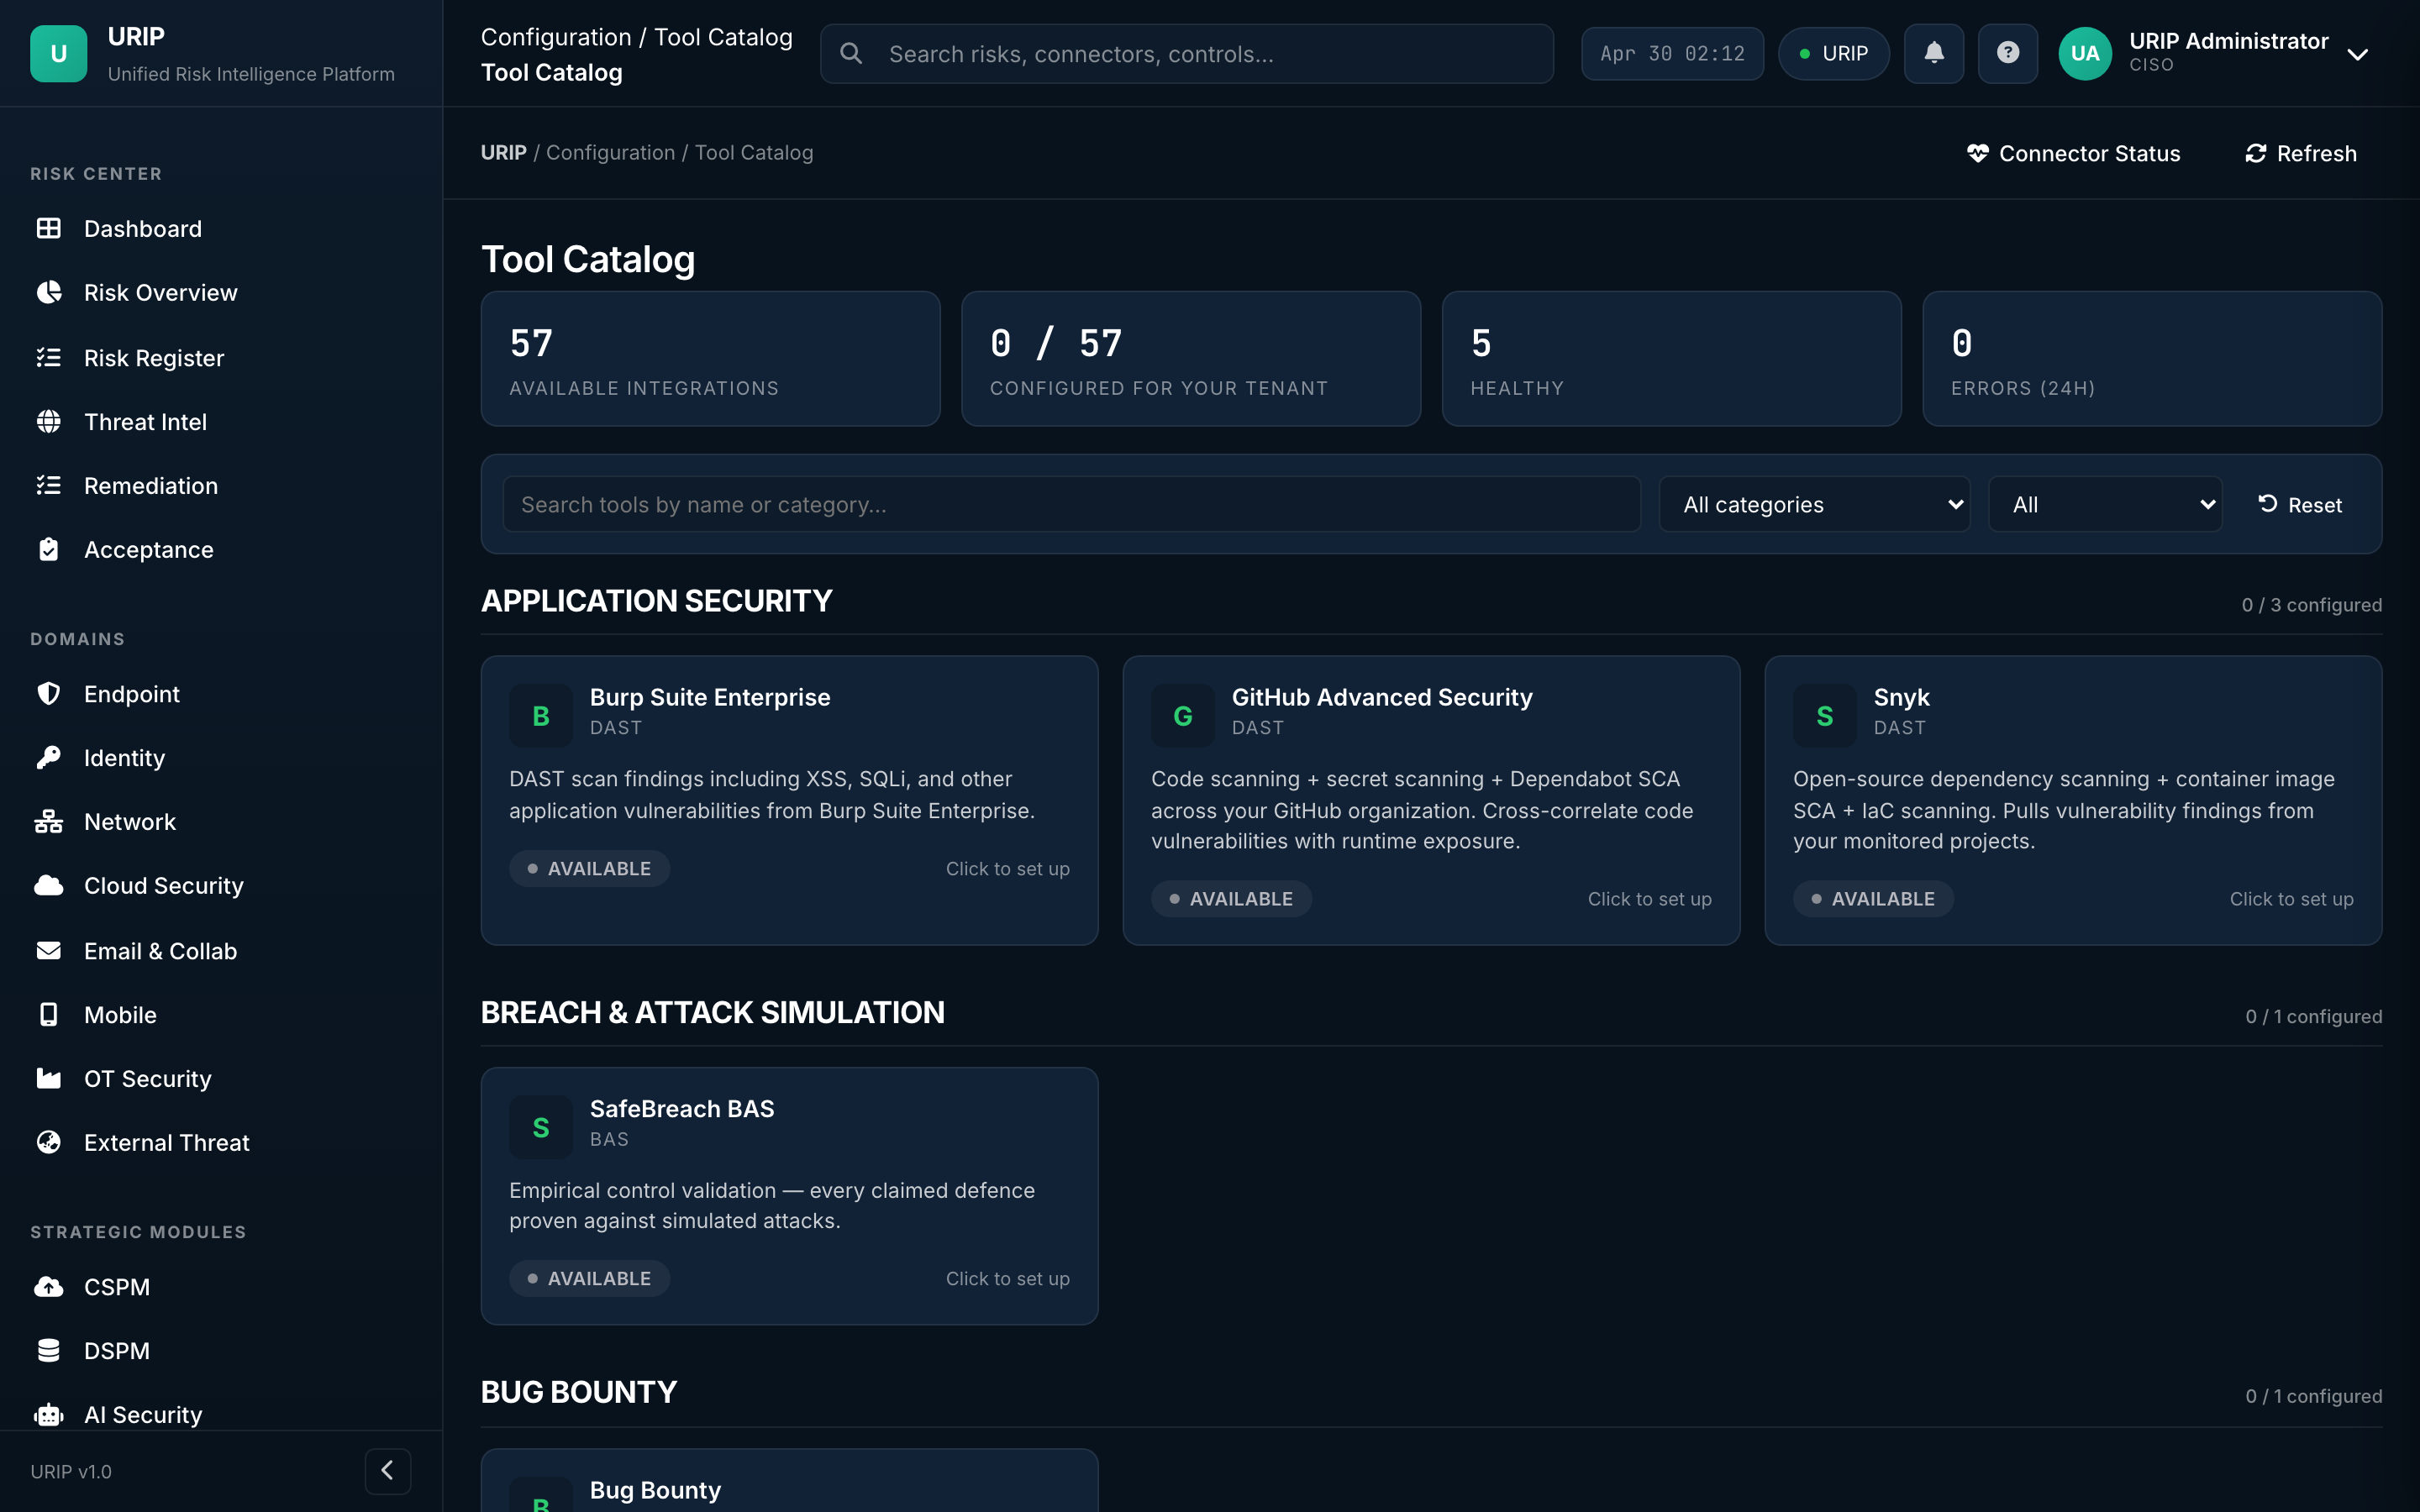Open OT Security domain
Image resolution: width=2420 pixels, height=1512 pixels.
[221, 1078]
